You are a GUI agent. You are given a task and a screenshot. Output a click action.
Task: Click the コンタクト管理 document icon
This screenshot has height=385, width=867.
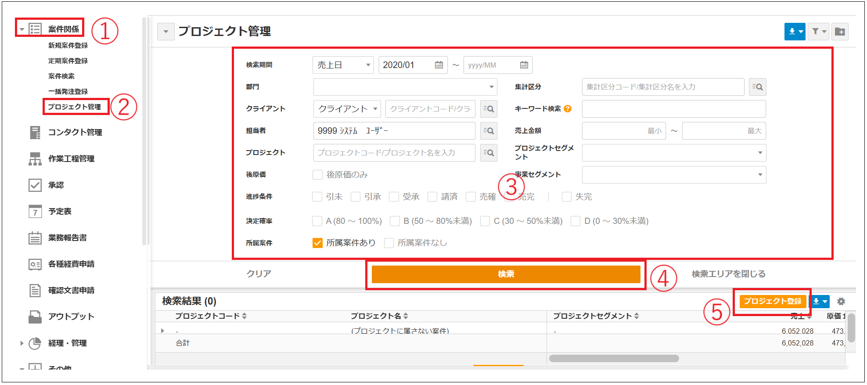[35, 132]
